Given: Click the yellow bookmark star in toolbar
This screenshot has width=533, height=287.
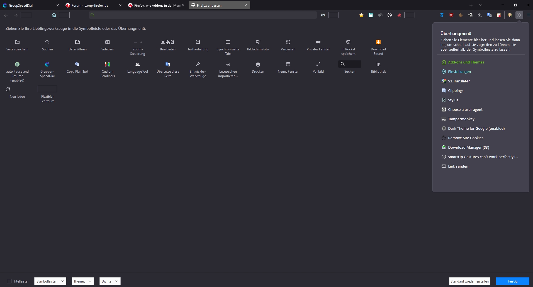Looking at the screenshot, I should tap(361, 15).
